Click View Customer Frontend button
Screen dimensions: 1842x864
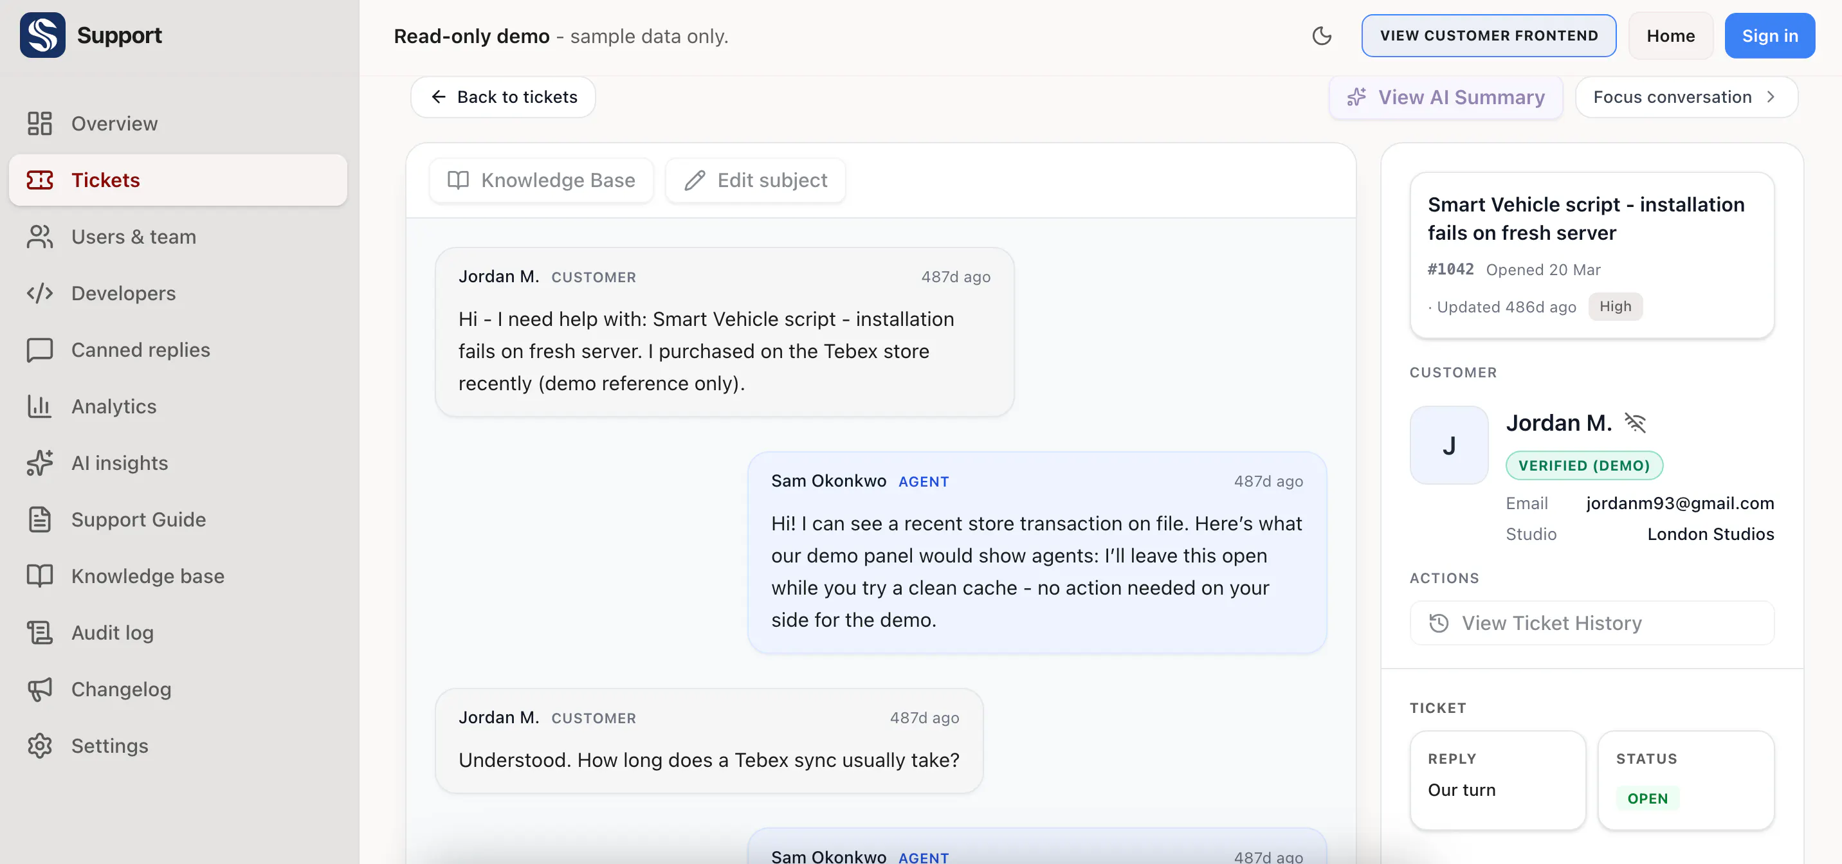tap(1489, 36)
